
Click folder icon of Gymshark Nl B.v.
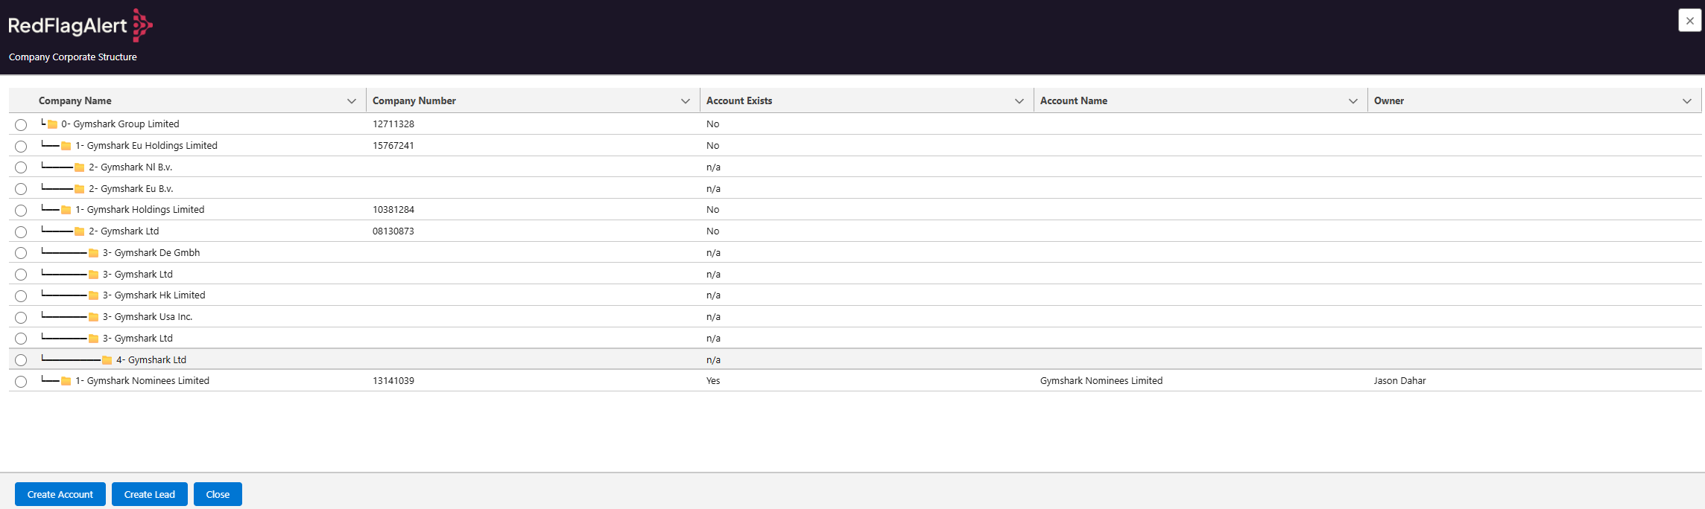(80, 167)
